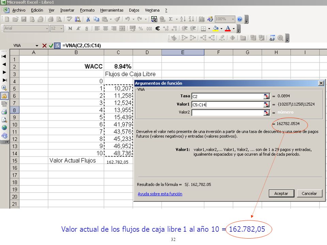
Task: Open the VNA name box dropdown
Action: click(37, 45)
